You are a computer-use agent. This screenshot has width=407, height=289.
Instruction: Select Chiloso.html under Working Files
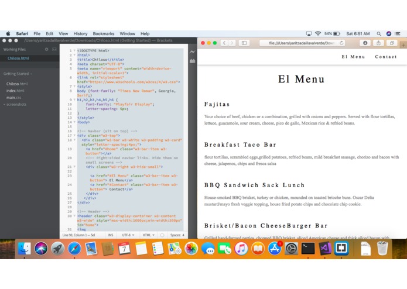click(x=18, y=59)
